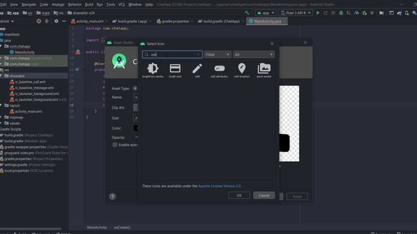This screenshot has height=234, width=417.
Task: Expand the values folder
Action: point(1,123)
